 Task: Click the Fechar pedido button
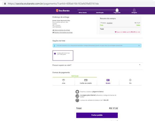coord(97,115)
